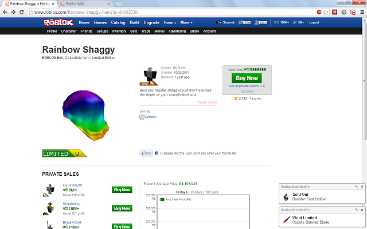Viewport: 367px width, 229px height.
Task: Click the Roblox extension icon in toolbar
Action: [x=353, y=12]
